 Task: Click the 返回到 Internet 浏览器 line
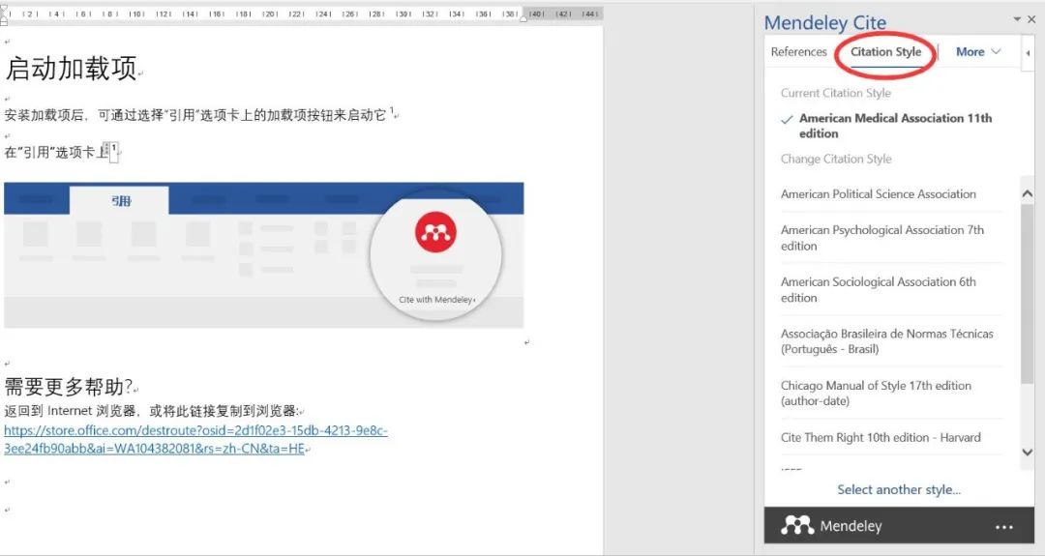151,411
